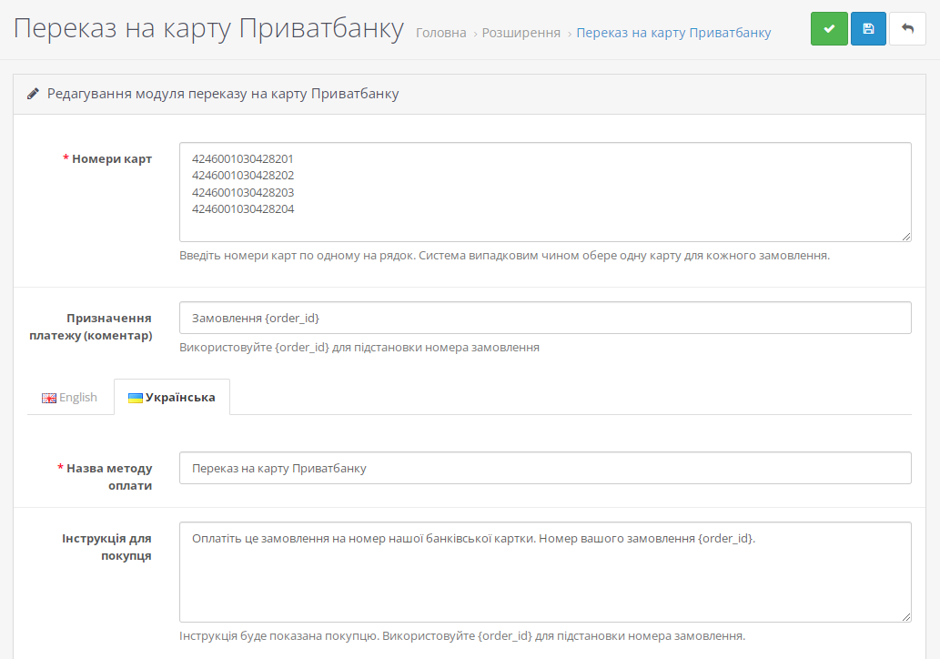
Task: Click the pencil icon in the panel heading
Action: click(x=33, y=94)
